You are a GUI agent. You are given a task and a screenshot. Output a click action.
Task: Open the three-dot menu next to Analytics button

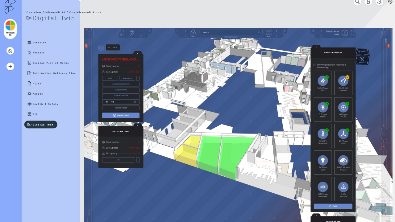(138, 78)
